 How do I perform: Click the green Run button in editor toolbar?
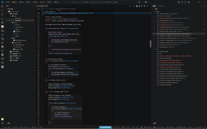[x=142, y=6]
